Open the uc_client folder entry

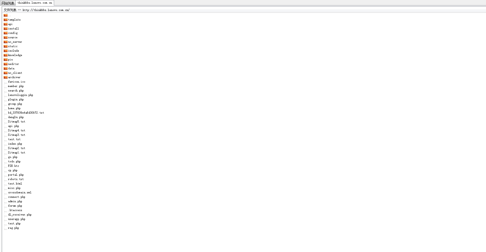coord(15,73)
